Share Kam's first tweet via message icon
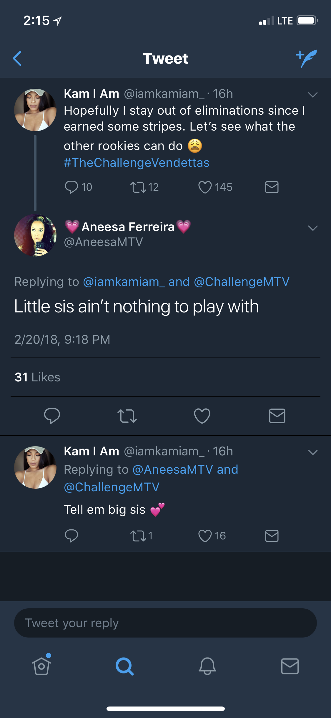This screenshot has height=718, width=331. point(272,187)
